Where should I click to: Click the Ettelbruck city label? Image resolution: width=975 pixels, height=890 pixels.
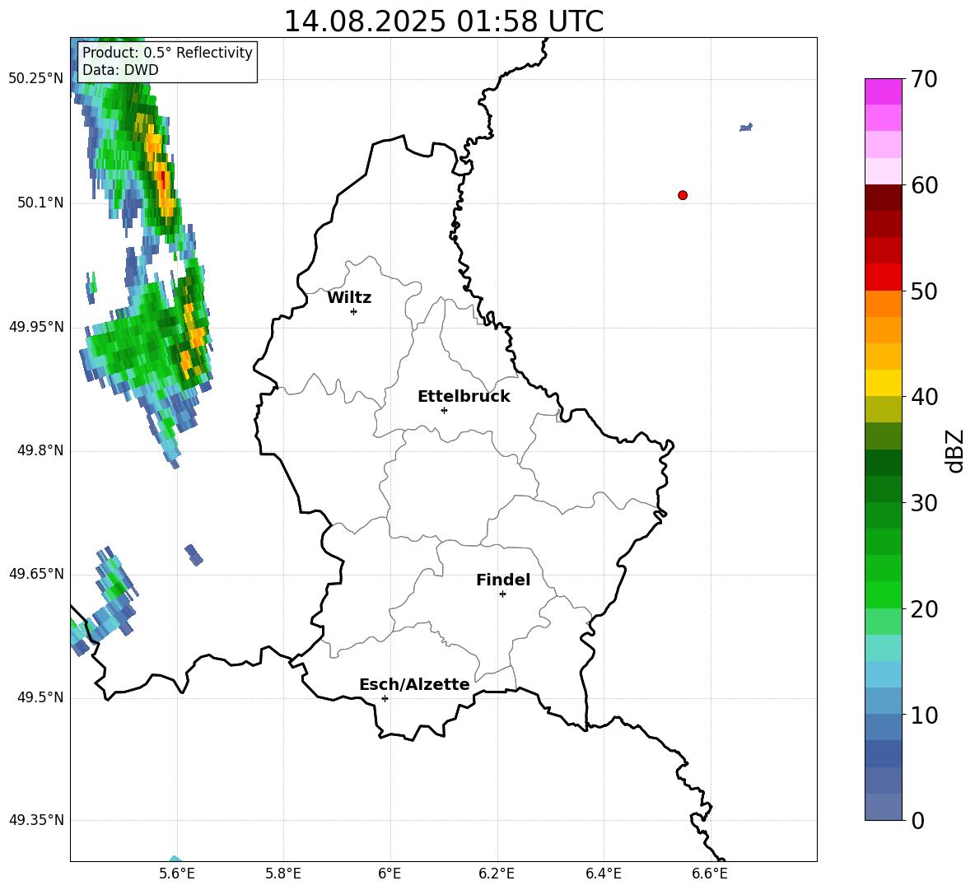click(x=464, y=397)
